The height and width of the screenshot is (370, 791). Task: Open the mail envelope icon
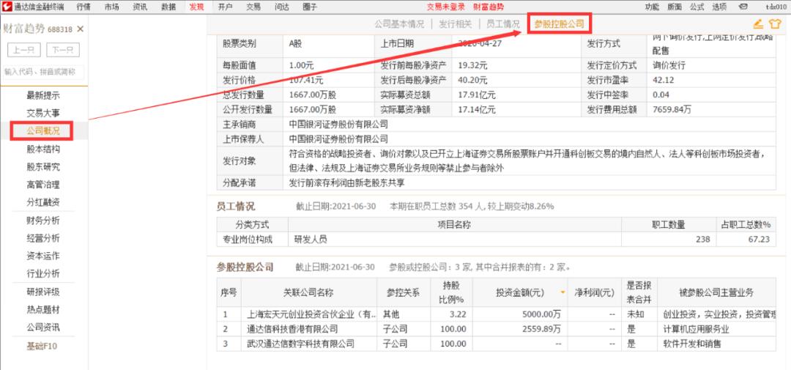pyautogui.click(x=743, y=7)
